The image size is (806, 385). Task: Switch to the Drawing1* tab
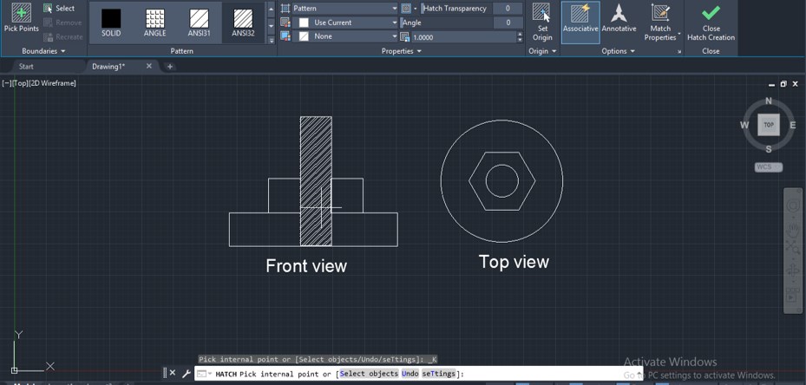click(x=108, y=66)
